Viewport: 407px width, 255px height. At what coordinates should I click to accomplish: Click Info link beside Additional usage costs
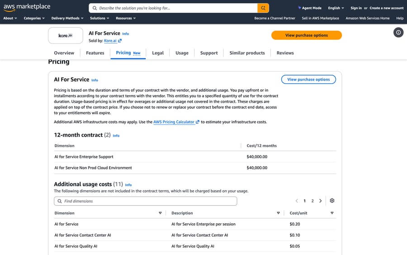tap(128, 185)
